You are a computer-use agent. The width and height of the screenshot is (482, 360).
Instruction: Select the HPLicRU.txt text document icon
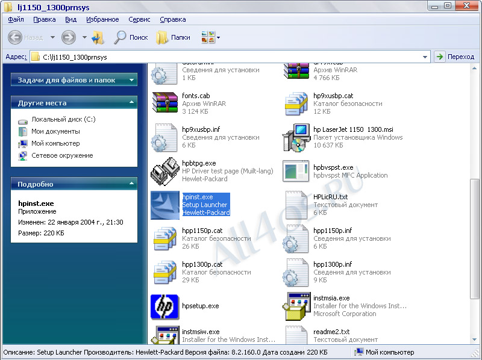pos(296,205)
